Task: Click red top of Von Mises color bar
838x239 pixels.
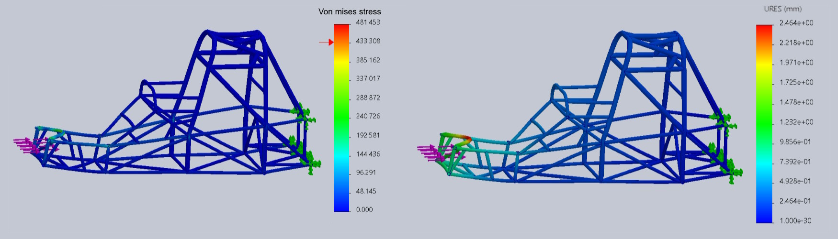Action: (x=342, y=28)
